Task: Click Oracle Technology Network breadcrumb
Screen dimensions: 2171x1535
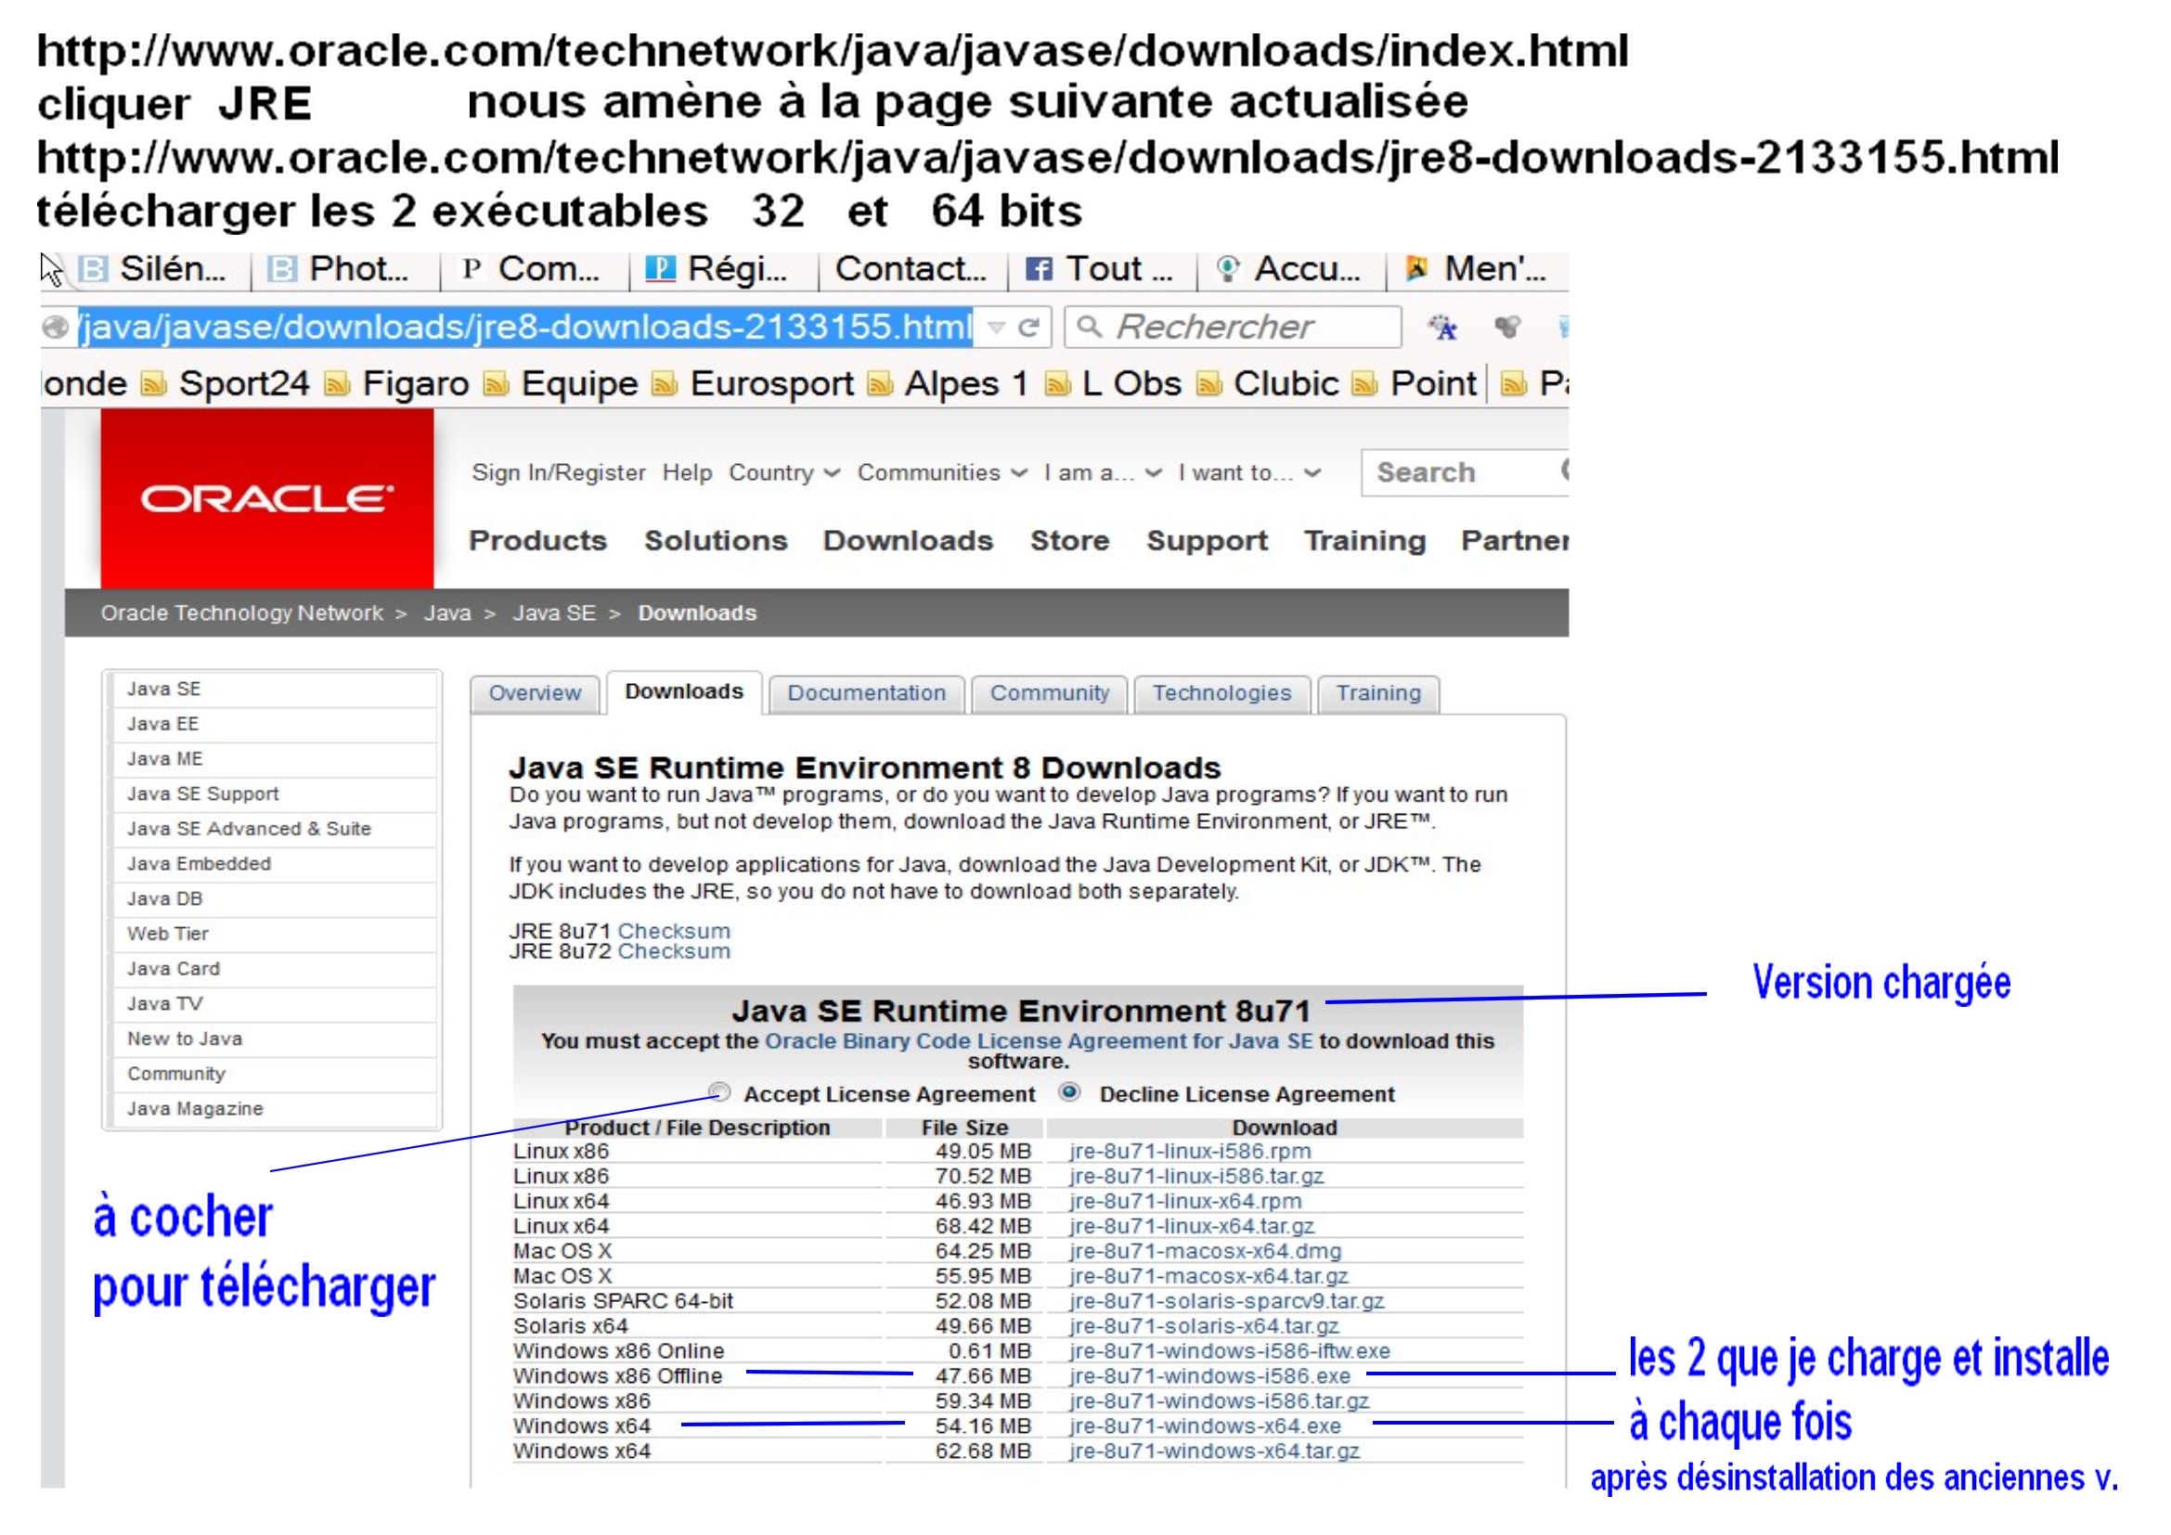Action: (242, 613)
